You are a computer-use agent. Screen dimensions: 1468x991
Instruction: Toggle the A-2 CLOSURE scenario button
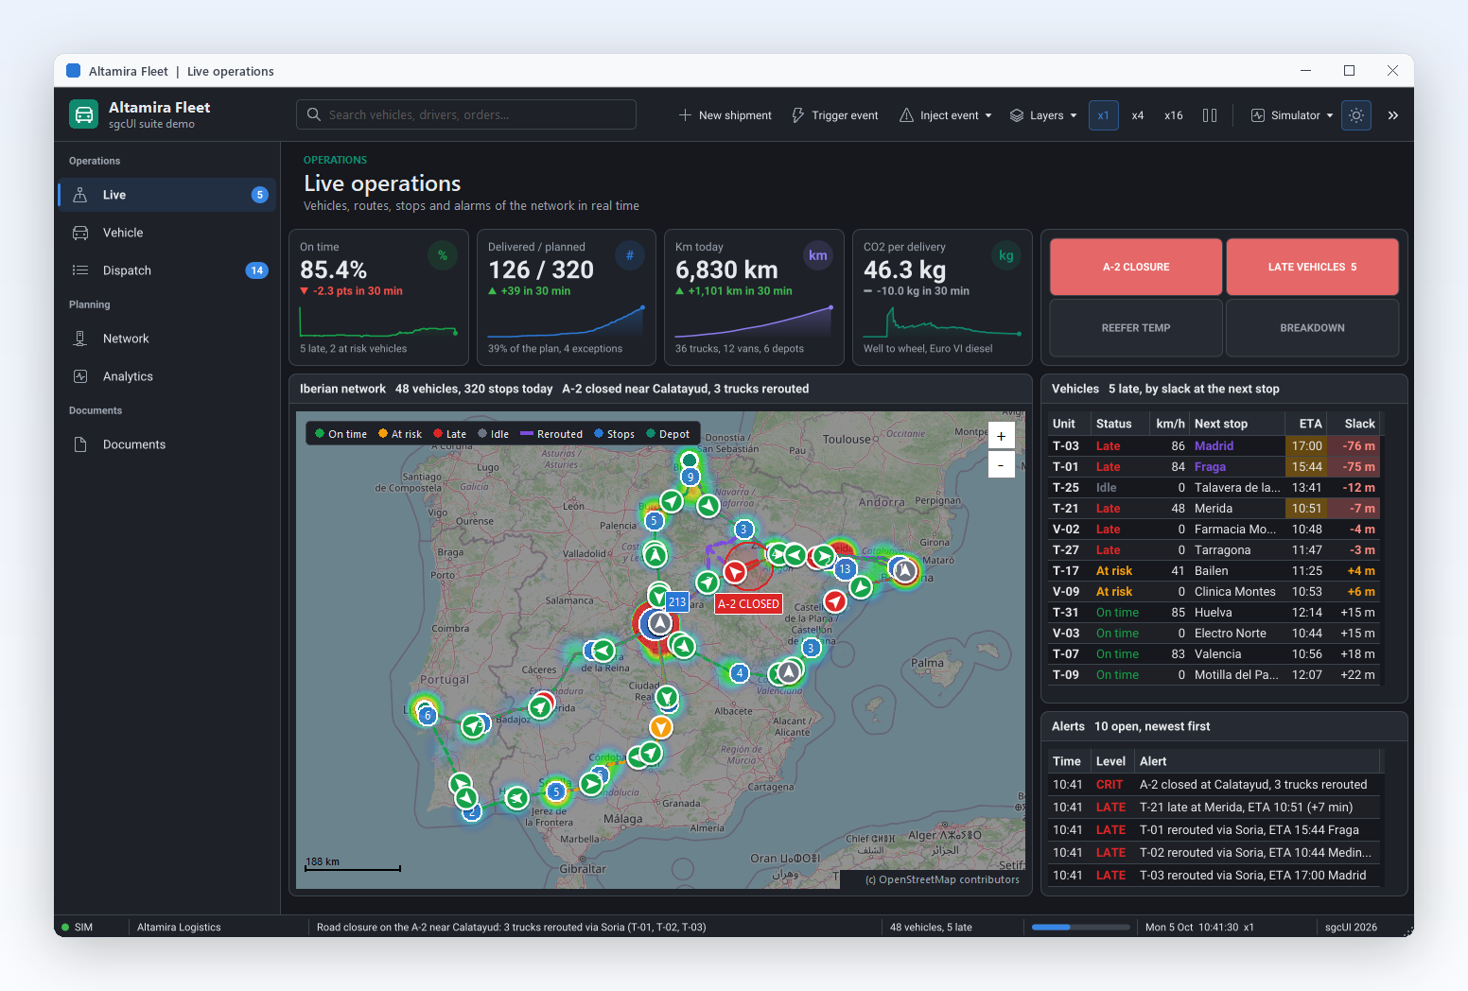pos(1136,267)
